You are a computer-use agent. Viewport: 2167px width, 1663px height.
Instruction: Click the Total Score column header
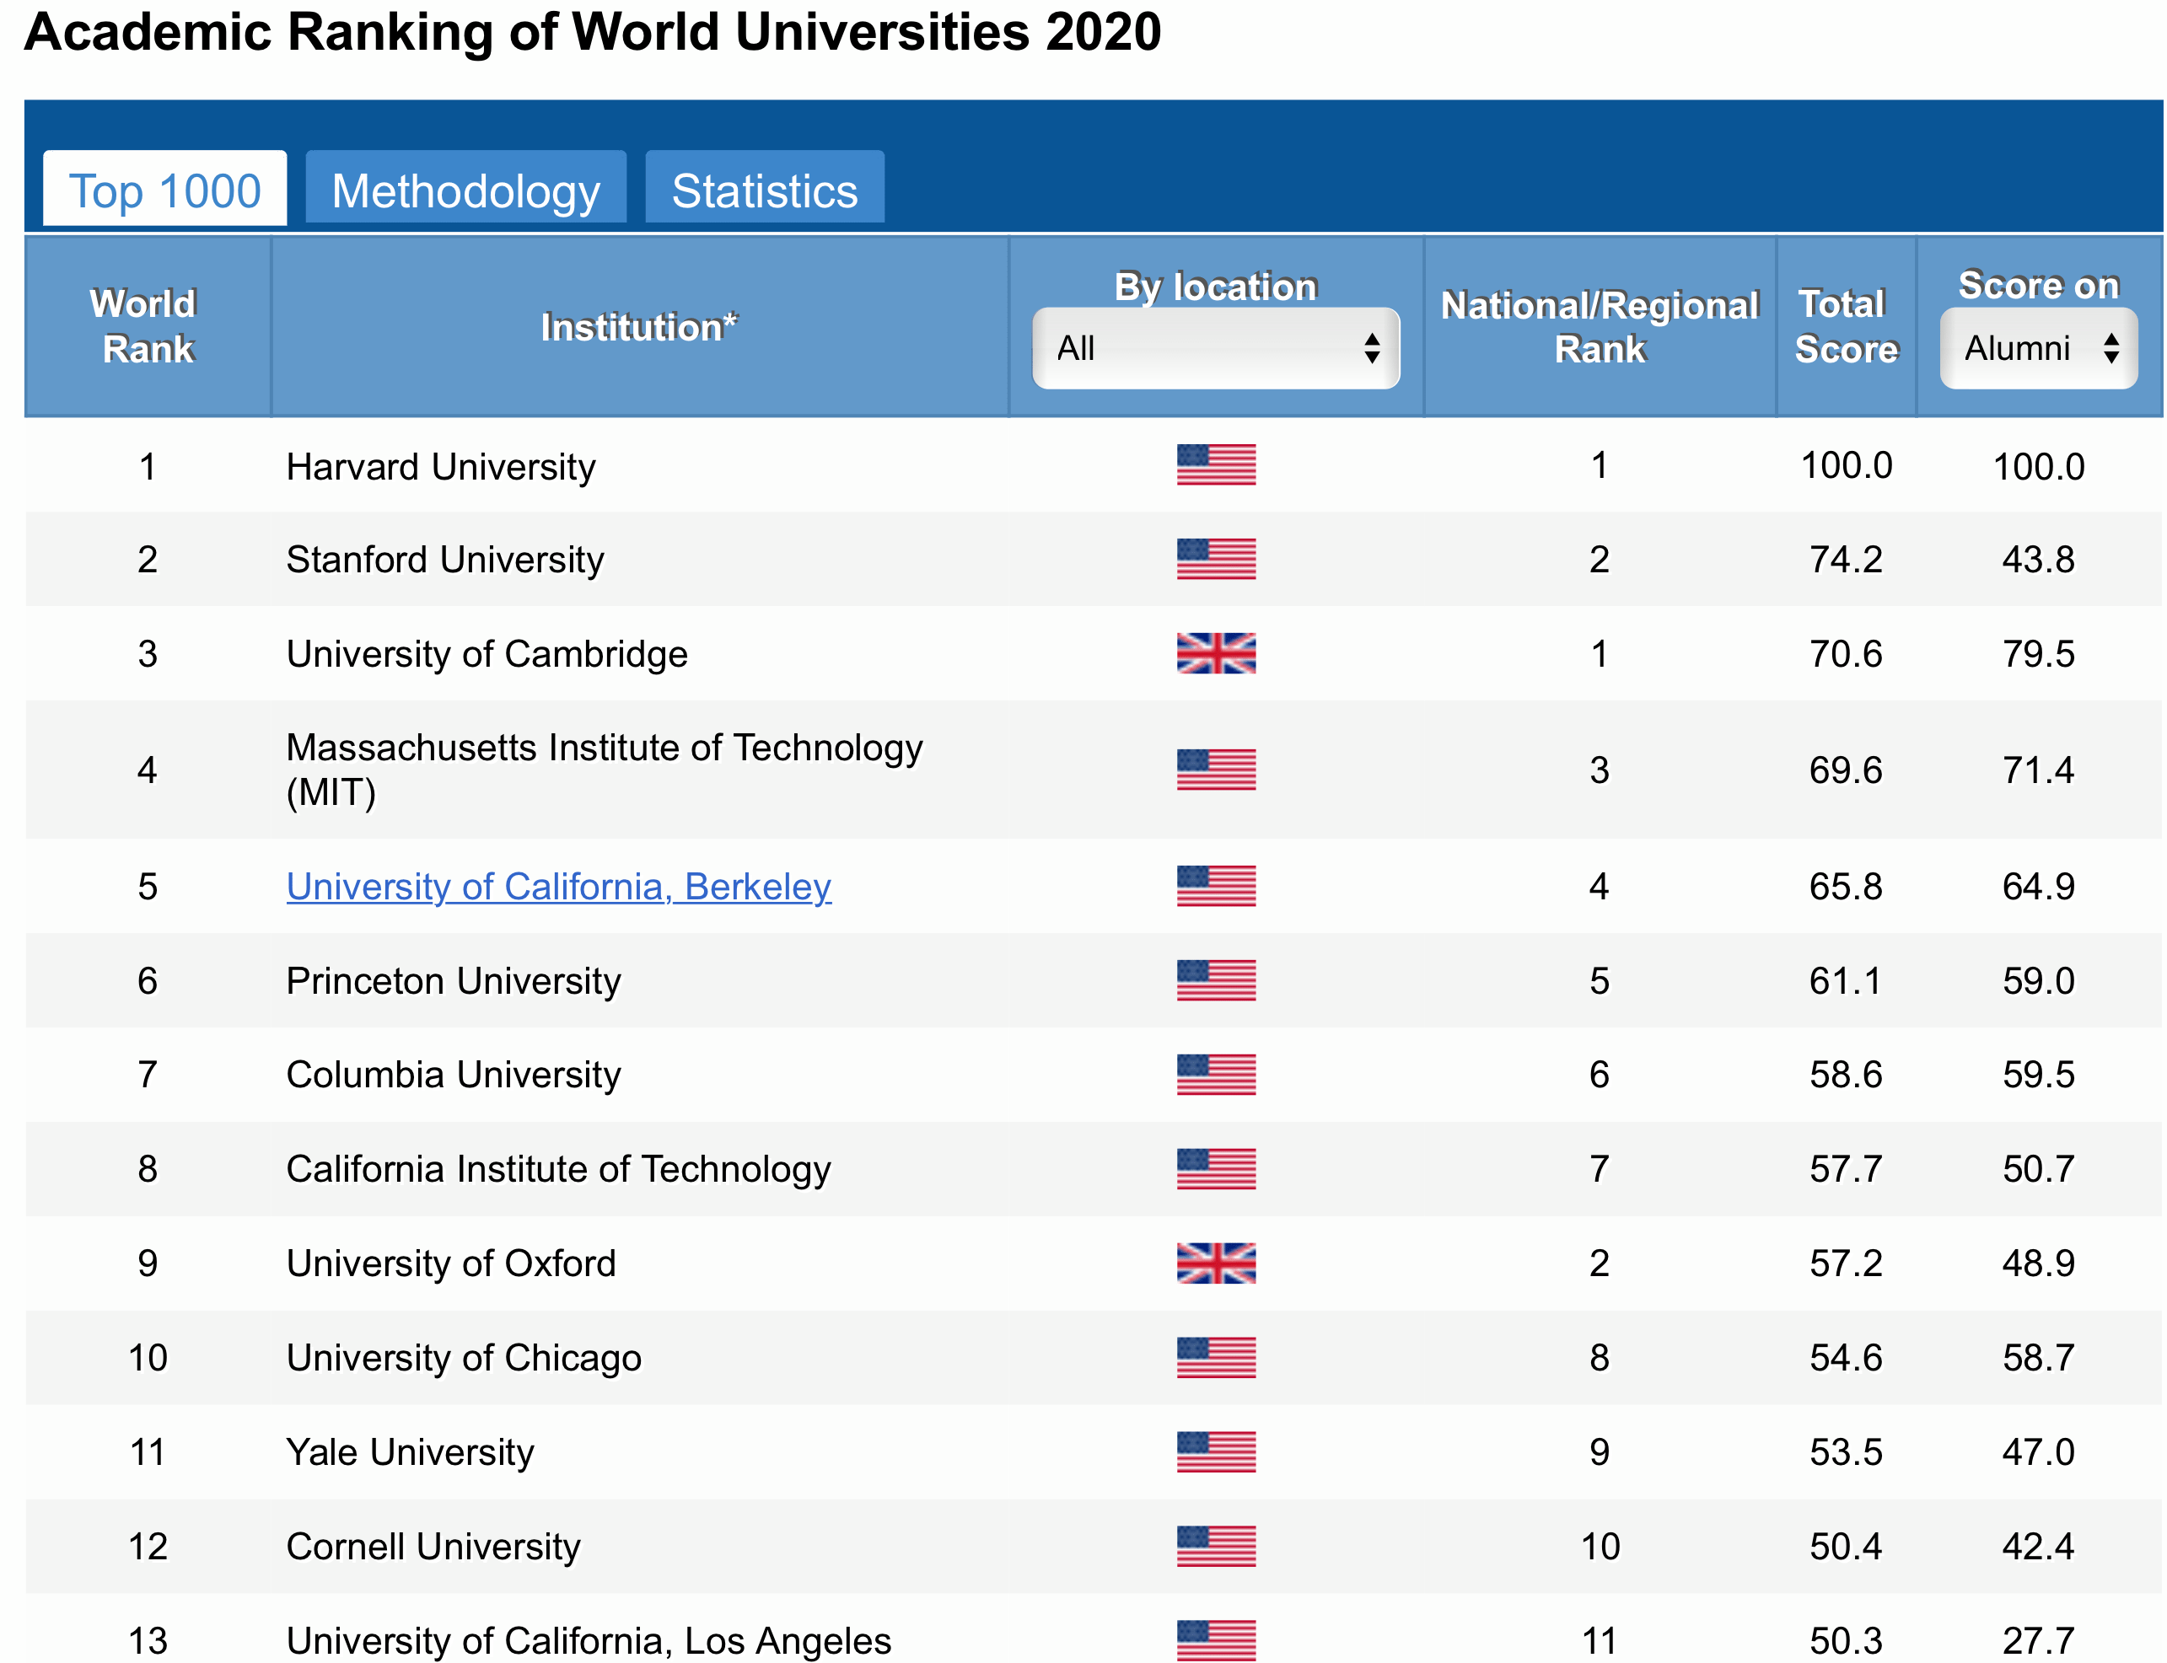(x=1846, y=327)
